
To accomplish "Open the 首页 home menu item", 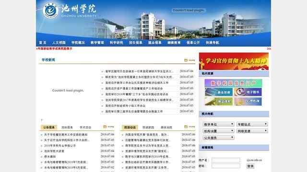I will click(x=43, y=43).
